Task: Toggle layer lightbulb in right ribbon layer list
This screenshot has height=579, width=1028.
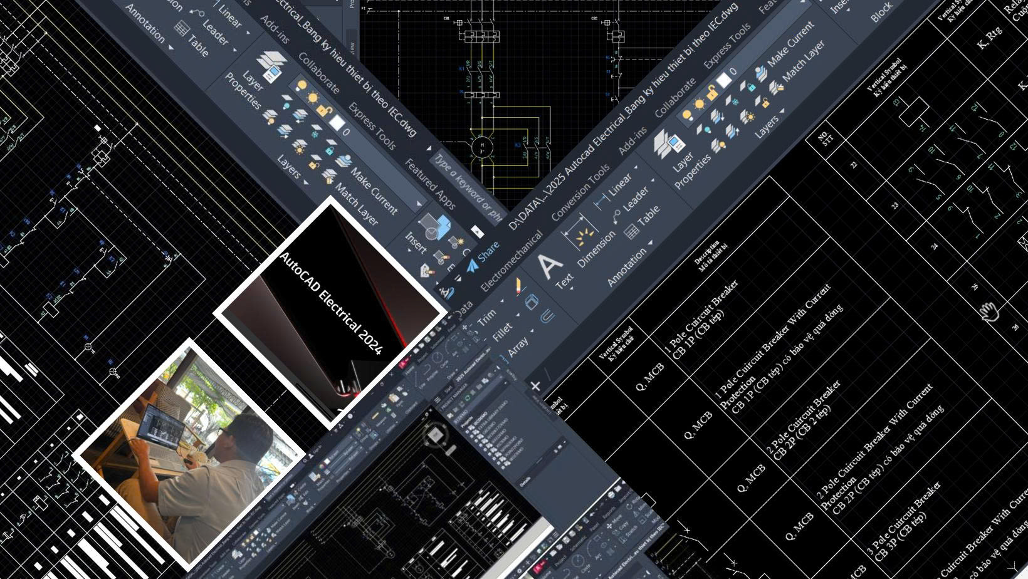Action: pyautogui.click(x=687, y=115)
